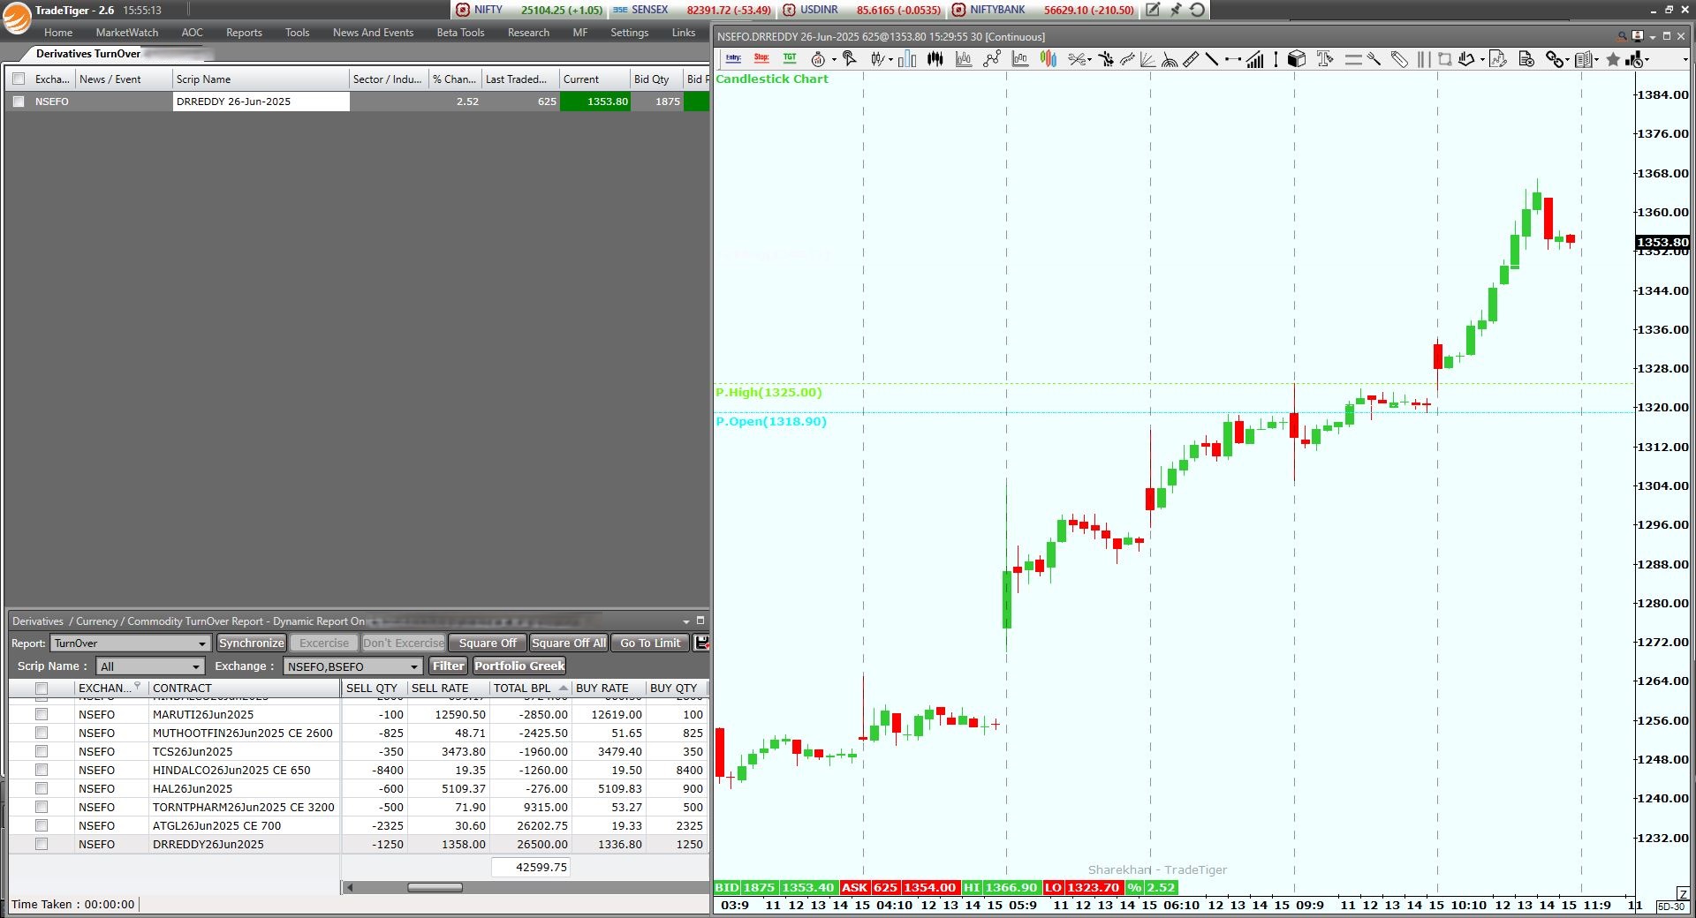Click the Square Off All button
Screen dimensions: 1696x918
tap(569, 643)
